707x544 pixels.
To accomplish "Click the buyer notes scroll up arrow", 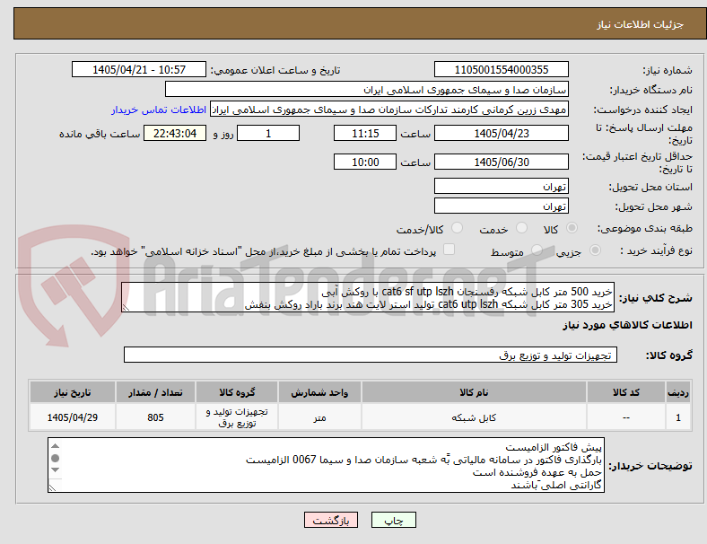I will [55, 446].
